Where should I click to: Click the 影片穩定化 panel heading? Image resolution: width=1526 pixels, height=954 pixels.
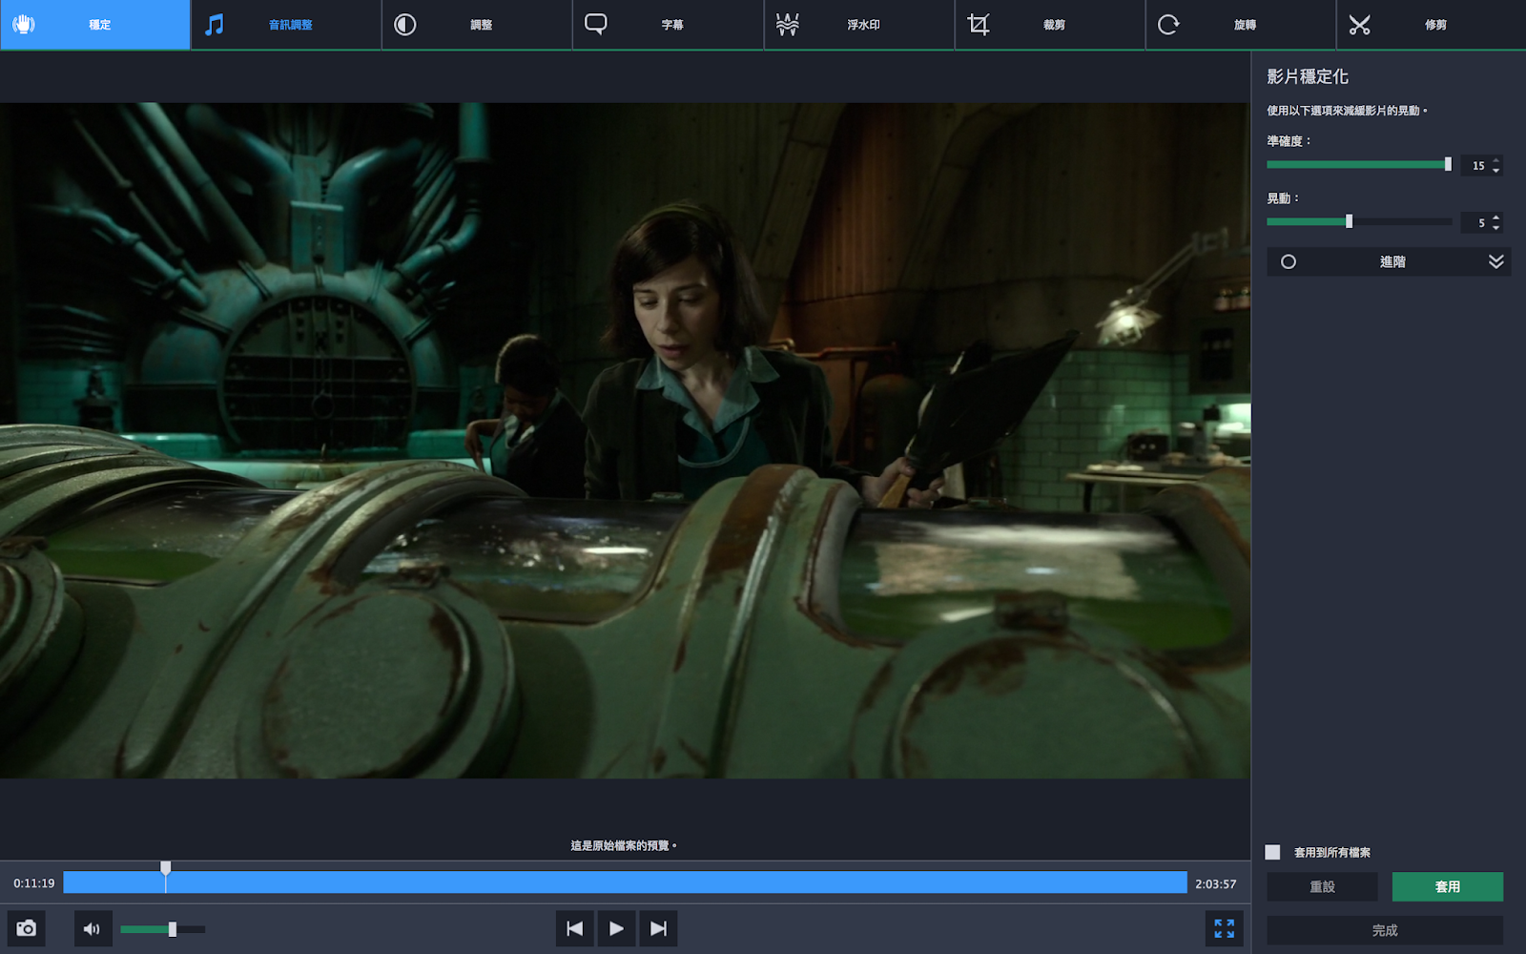(1308, 76)
